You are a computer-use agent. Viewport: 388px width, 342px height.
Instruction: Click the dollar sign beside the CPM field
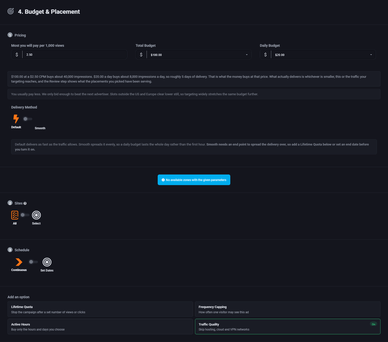click(17, 55)
